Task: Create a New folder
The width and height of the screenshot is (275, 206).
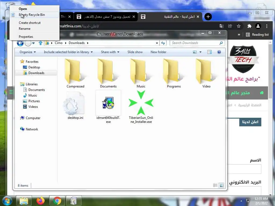Action: coord(158,52)
